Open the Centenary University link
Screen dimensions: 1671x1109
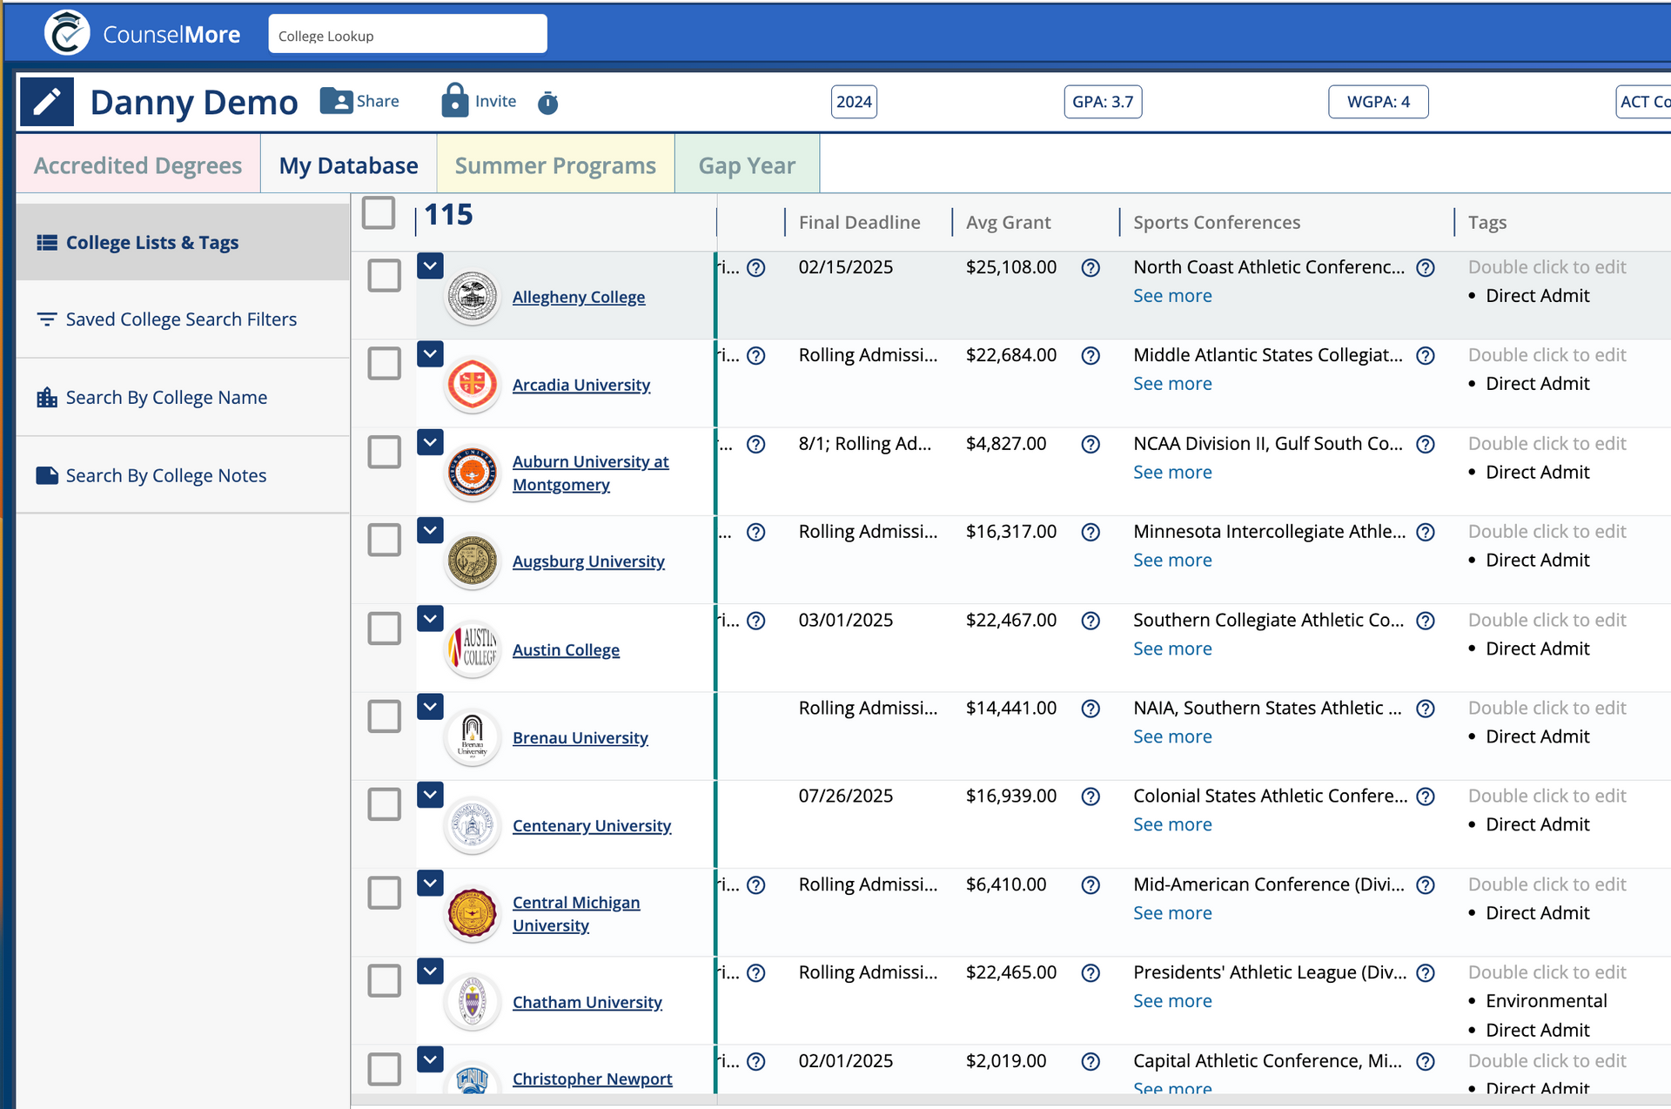click(x=592, y=825)
